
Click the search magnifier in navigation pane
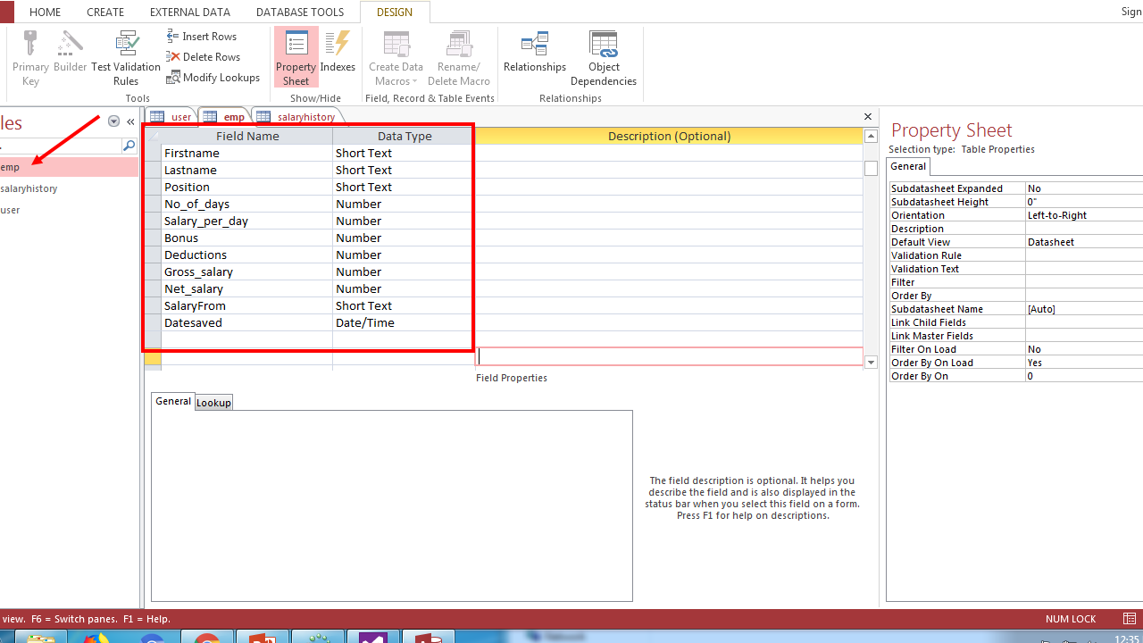pos(131,145)
